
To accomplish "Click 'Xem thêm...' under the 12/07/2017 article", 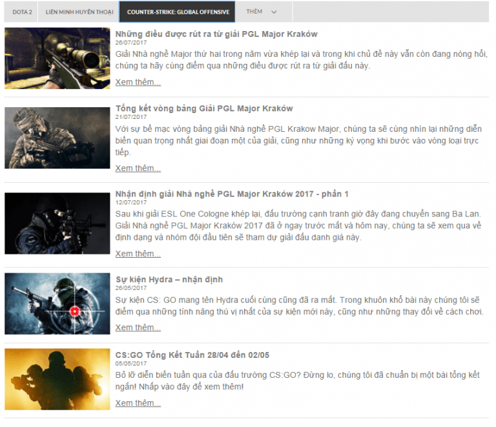I will [x=138, y=254].
